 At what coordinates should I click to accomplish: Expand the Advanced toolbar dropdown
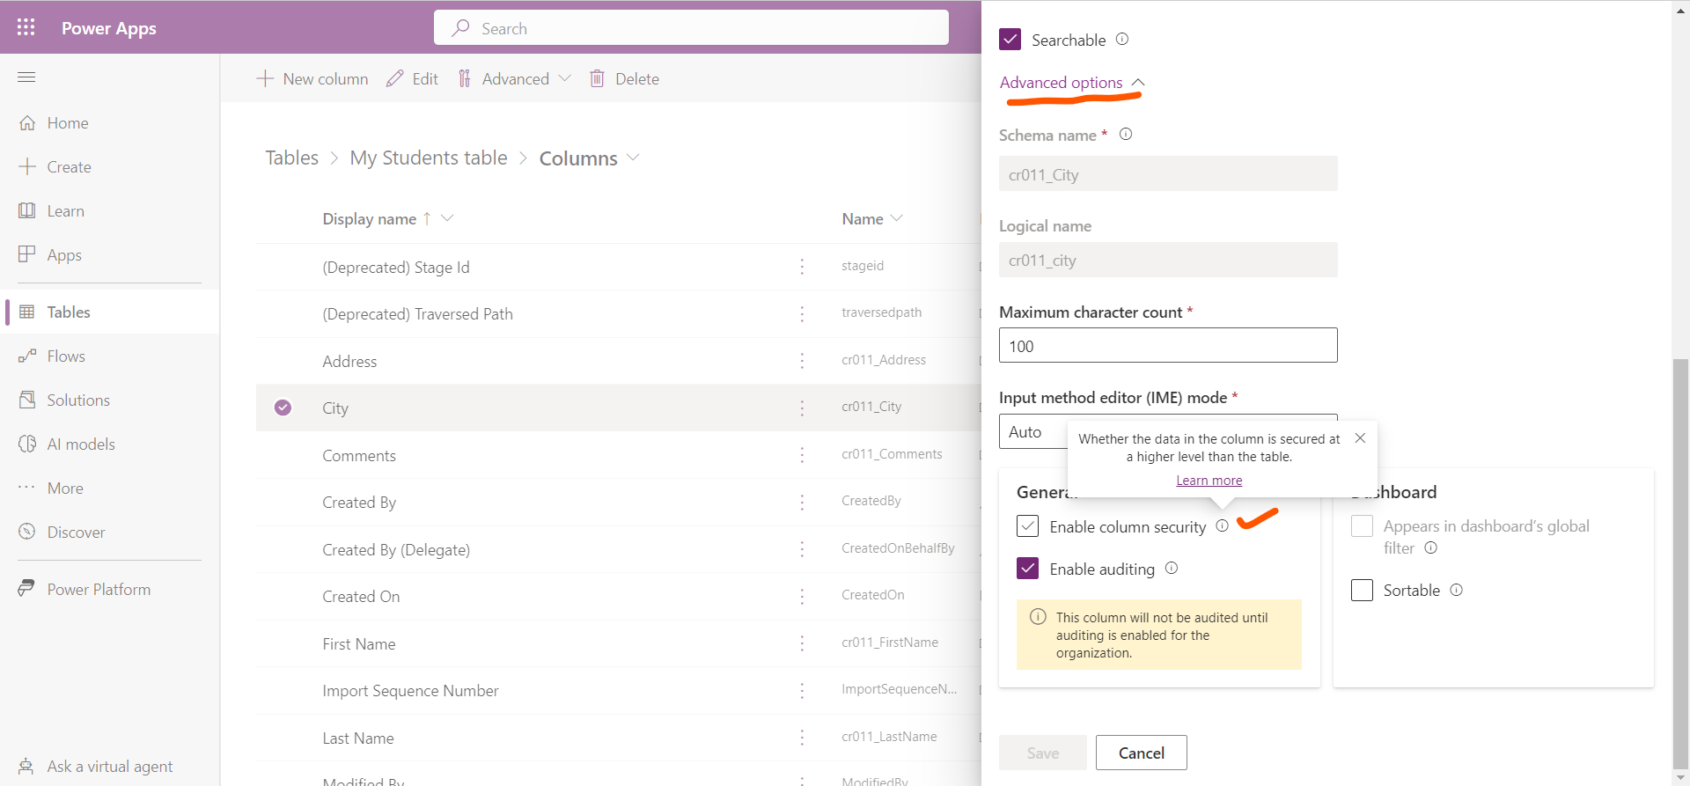(564, 79)
